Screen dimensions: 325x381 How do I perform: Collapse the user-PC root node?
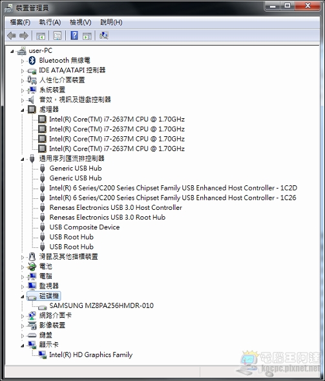pyautogui.click(x=12, y=52)
